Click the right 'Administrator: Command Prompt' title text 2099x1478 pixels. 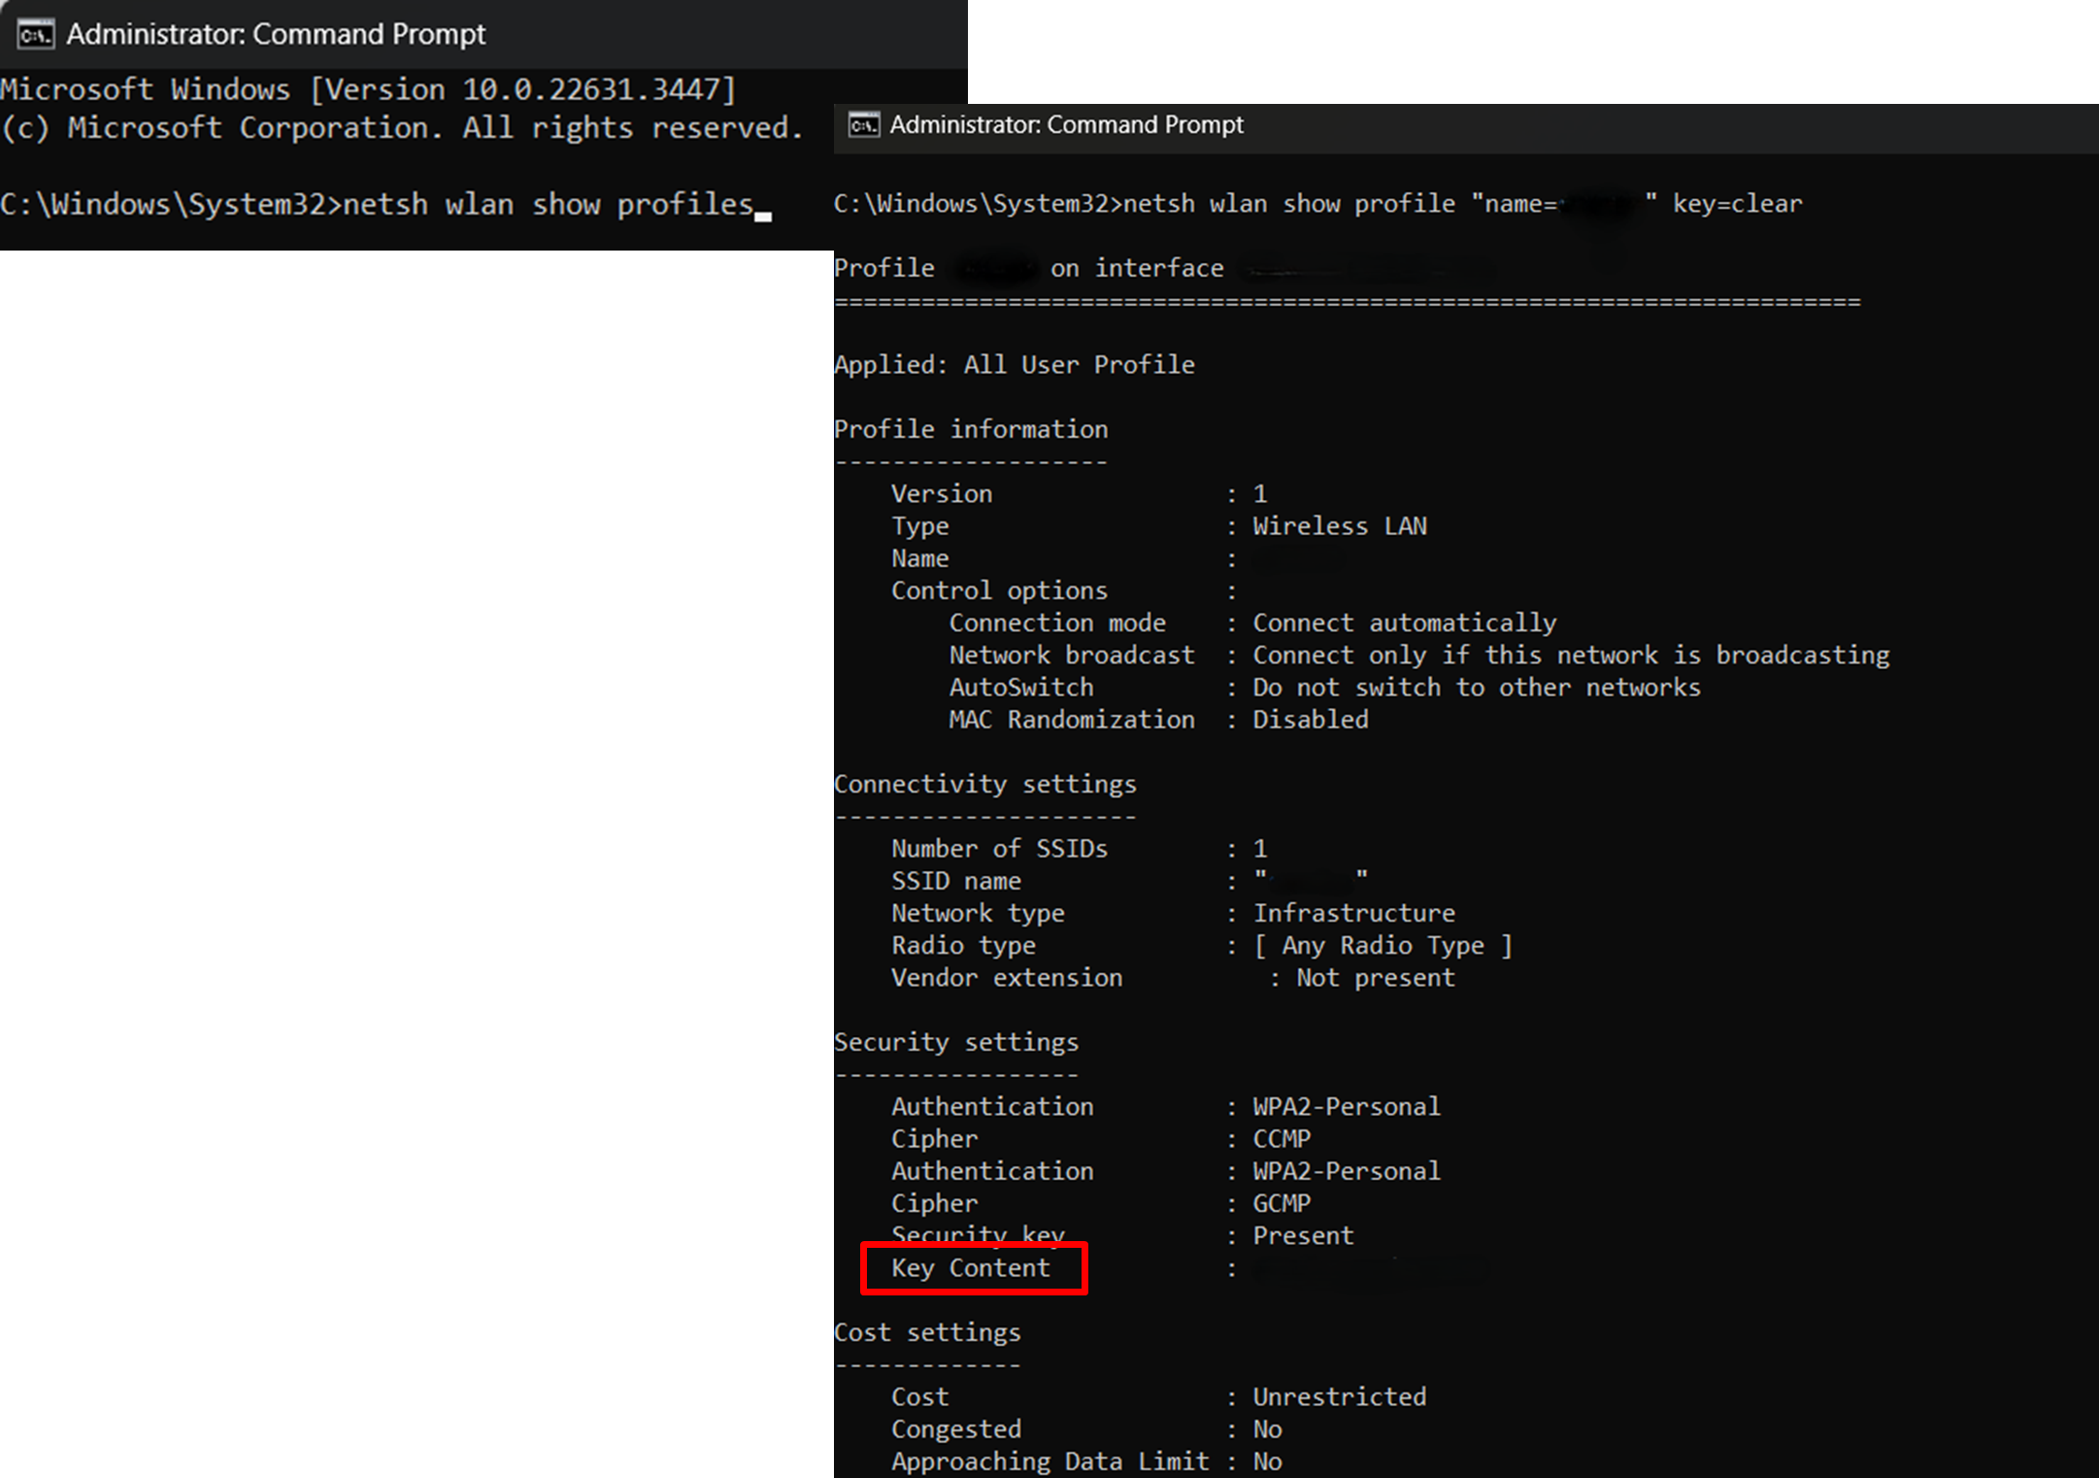pos(1066,125)
